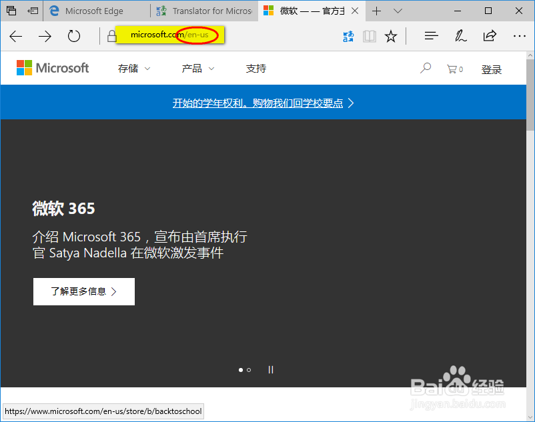Open the Hub favorites list icon
535x422 pixels.
click(x=432, y=36)
